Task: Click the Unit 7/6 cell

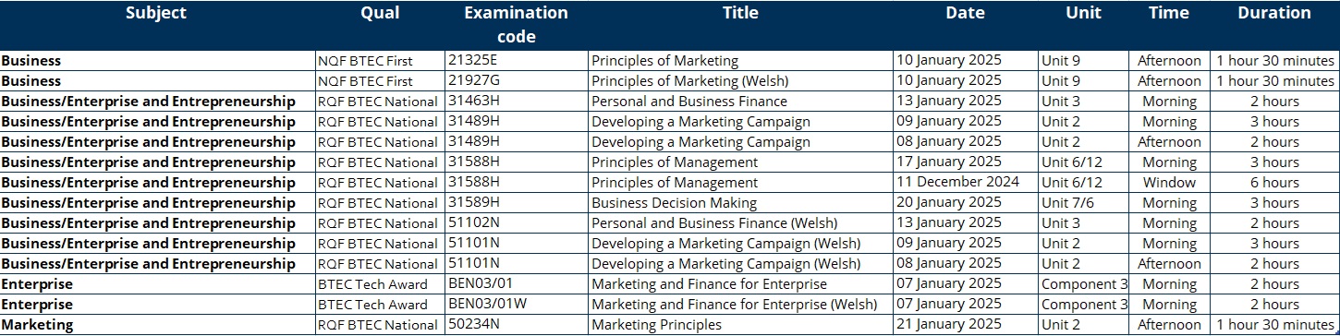Action: point(1083,202)
